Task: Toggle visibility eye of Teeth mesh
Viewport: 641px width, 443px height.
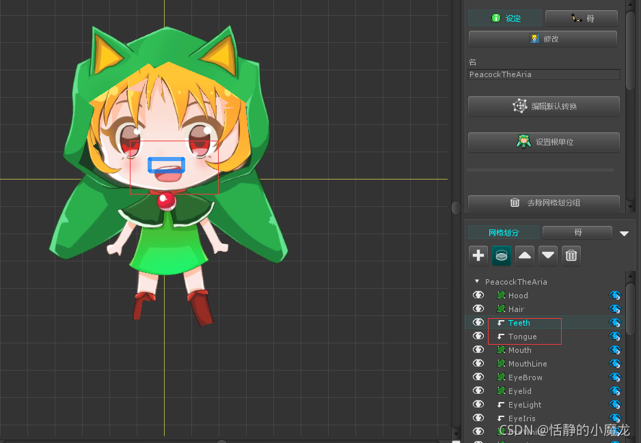Action: tap(478, 322)
